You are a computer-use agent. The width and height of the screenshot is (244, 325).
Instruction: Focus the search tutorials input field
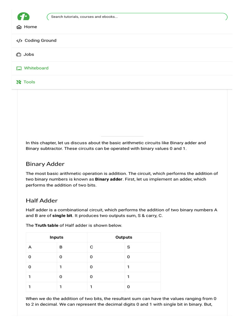[137, 17]
